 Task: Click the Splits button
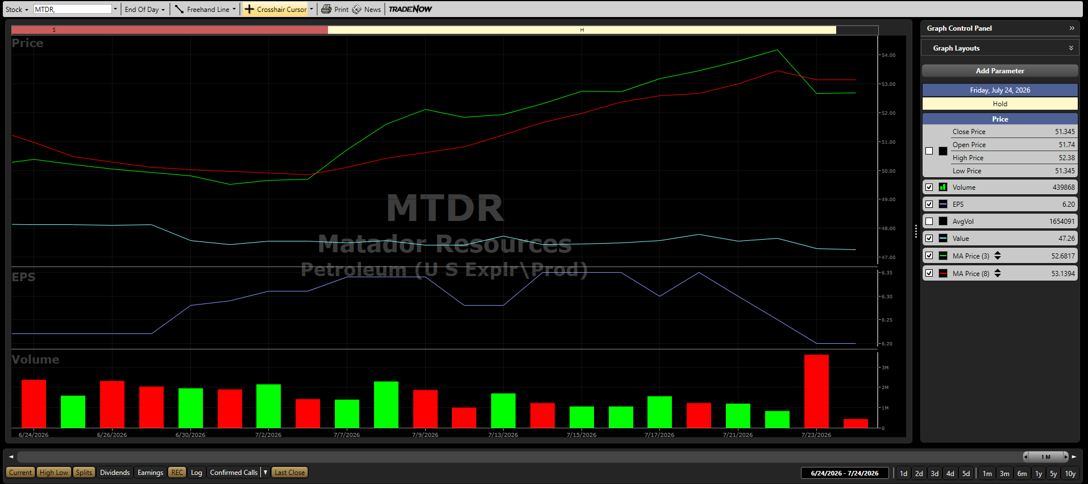click(x=84, y=473)
